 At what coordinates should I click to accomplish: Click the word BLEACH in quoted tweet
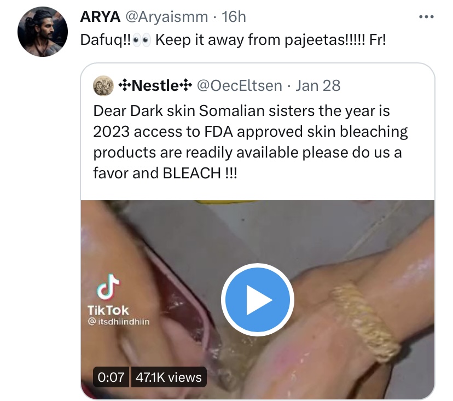[x=192, y=173]
